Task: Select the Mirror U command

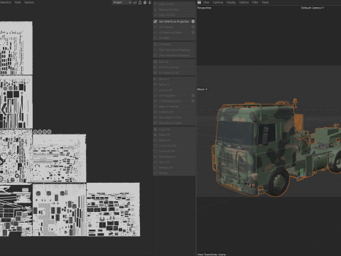Action: 174,79
